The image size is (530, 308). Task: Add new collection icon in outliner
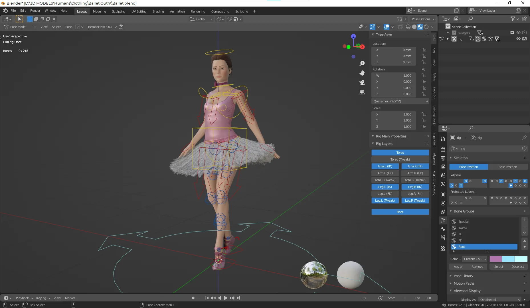[x=524, y=19]
